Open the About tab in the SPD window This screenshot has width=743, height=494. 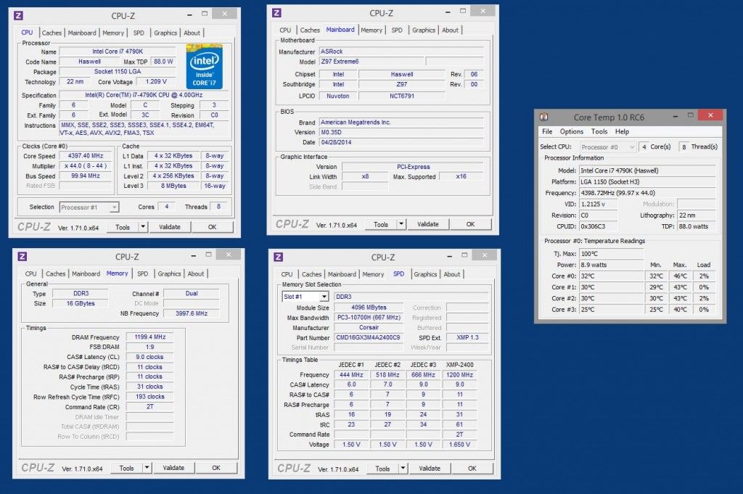(451, 274)
